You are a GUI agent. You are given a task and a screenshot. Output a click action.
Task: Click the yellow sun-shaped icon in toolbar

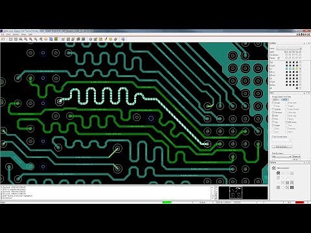pyautogui.click(x=111, y=39)
